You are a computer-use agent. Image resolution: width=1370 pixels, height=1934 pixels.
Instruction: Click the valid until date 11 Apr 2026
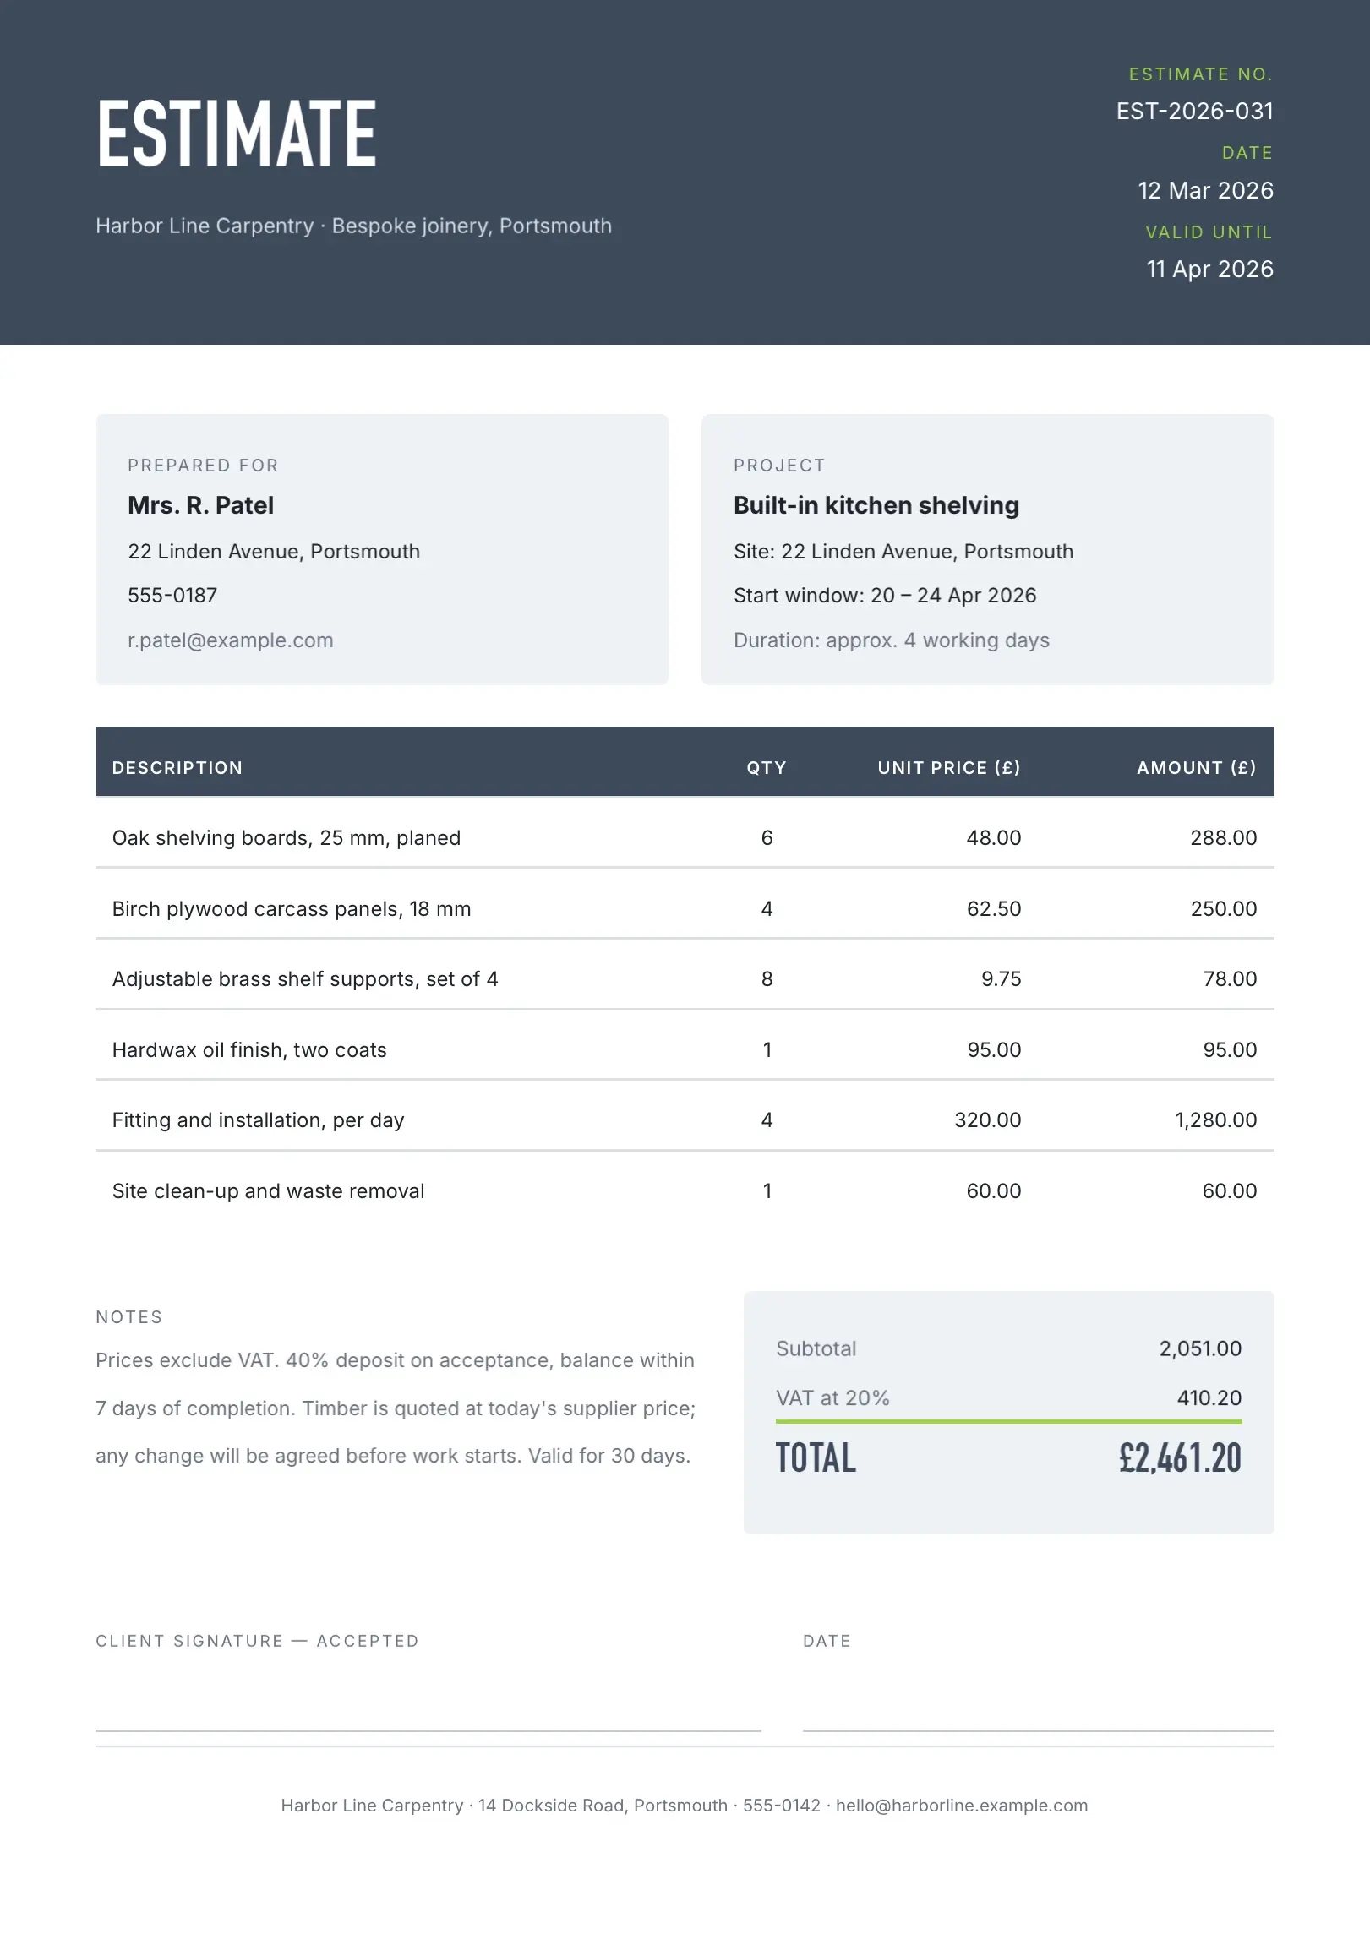click(1209, 270)
